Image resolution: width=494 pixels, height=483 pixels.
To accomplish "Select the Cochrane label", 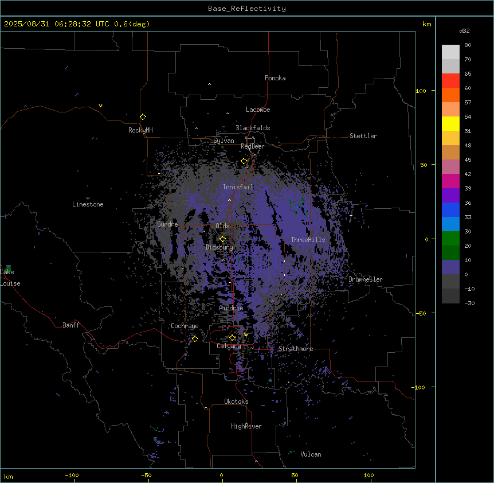I will coord(185,326).
